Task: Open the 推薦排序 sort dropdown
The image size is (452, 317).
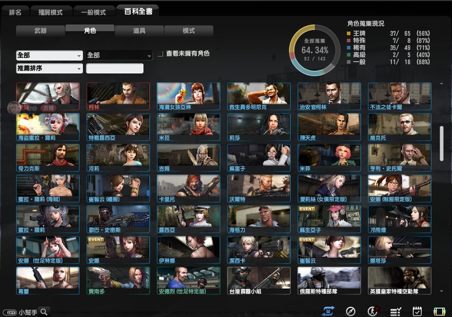Action: pos(49,69)
